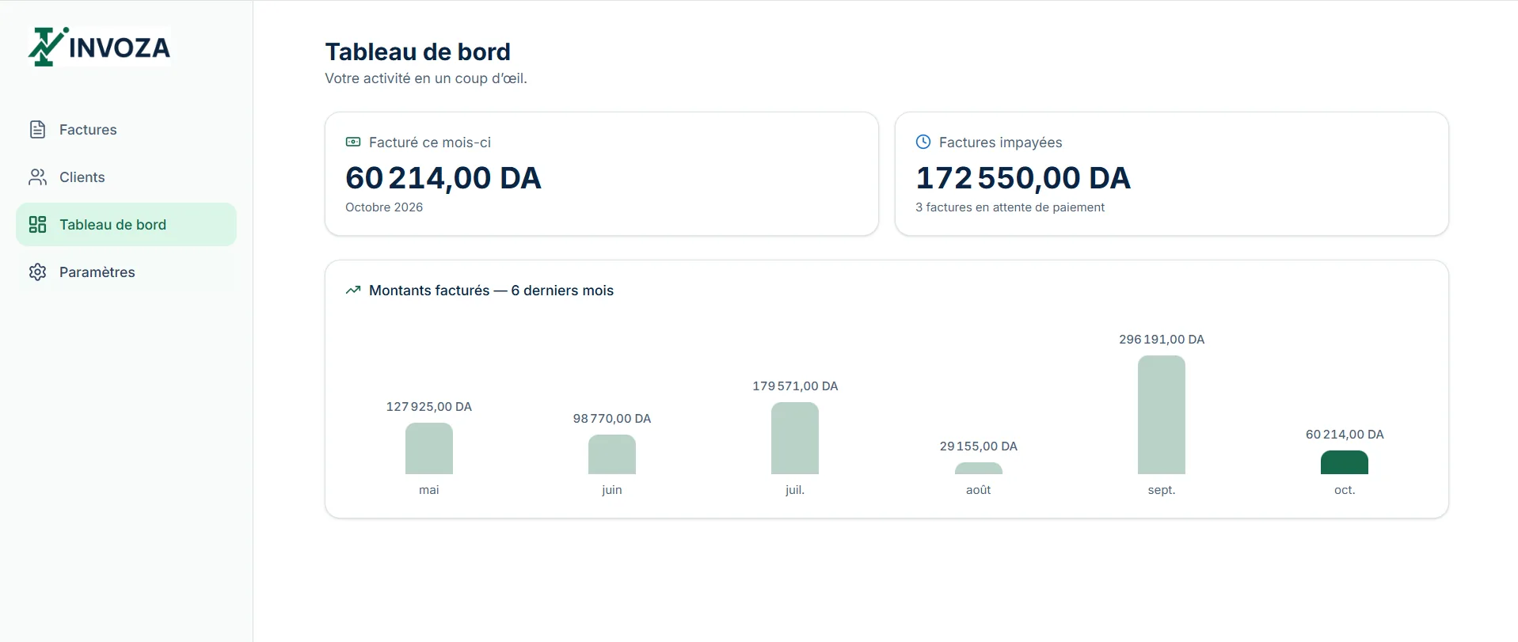Click the 98 770,00 DA value label
This screenshot has height=642, width=1518.
pos(612,419)
